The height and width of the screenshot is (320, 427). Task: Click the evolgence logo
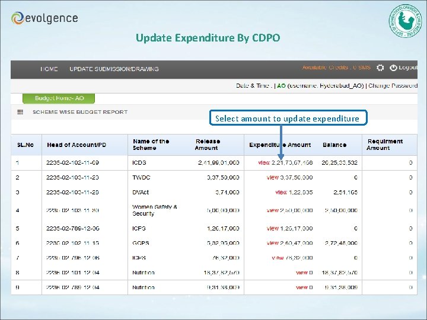pyautogui.click(x=44, y=18)
